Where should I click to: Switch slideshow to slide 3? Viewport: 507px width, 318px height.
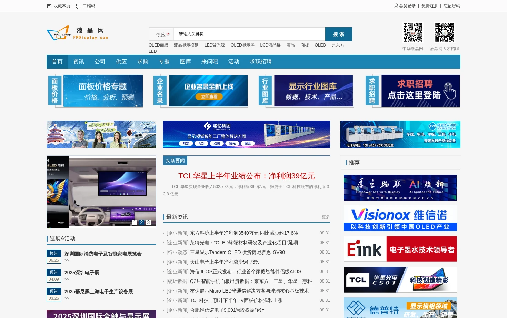pyautogui.click(x=148, y=223)
